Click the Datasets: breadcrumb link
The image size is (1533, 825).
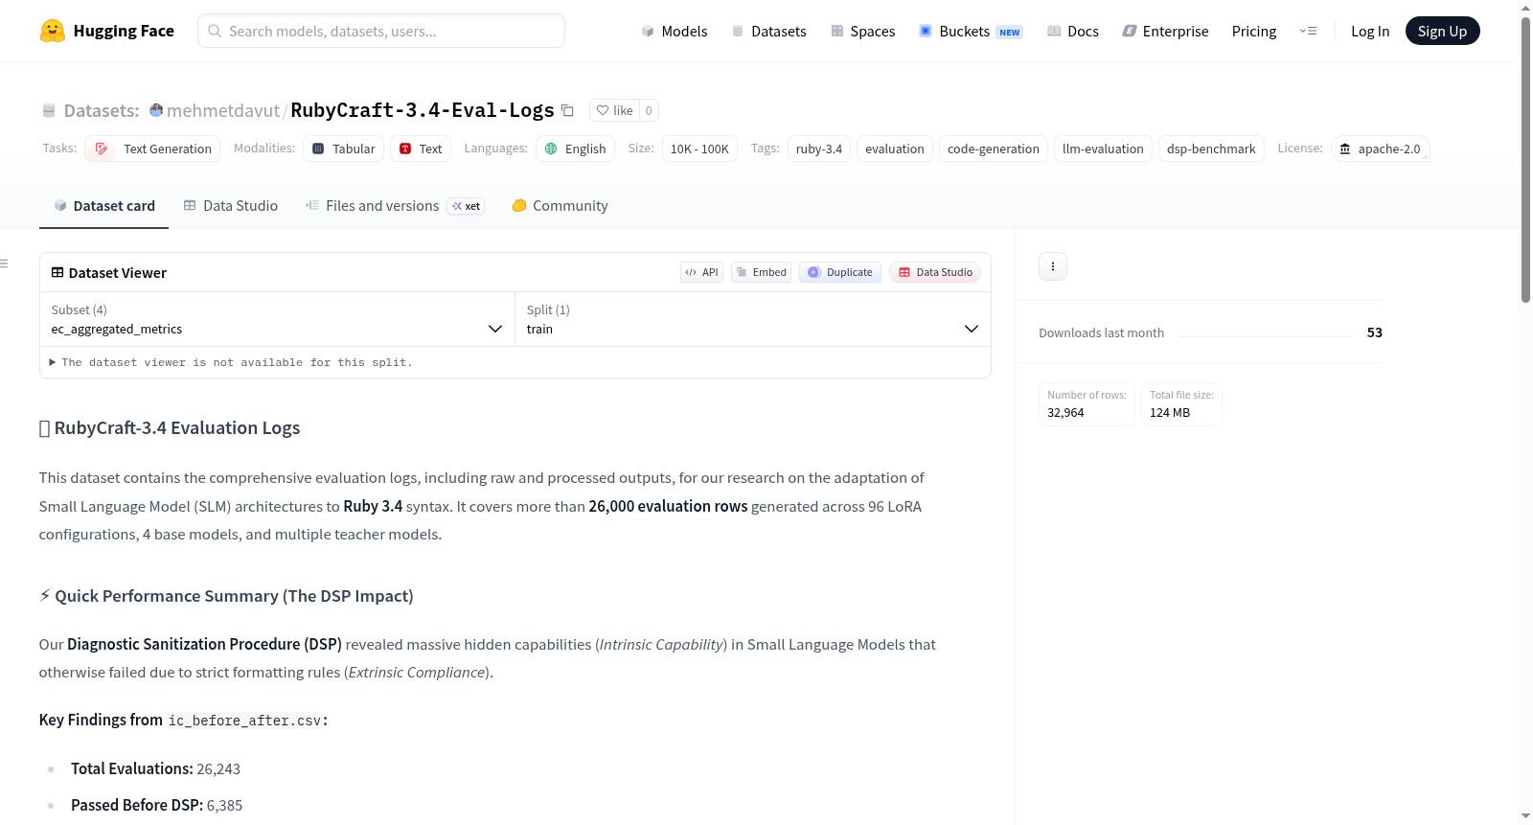point(102,110)
